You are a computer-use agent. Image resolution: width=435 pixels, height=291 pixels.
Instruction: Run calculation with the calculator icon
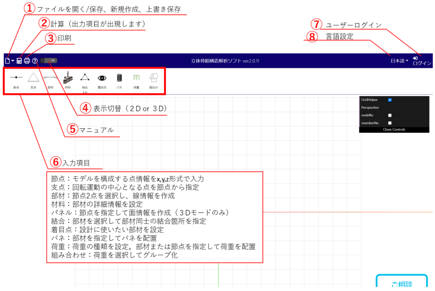pyautogui.click(x=19, y=61)
